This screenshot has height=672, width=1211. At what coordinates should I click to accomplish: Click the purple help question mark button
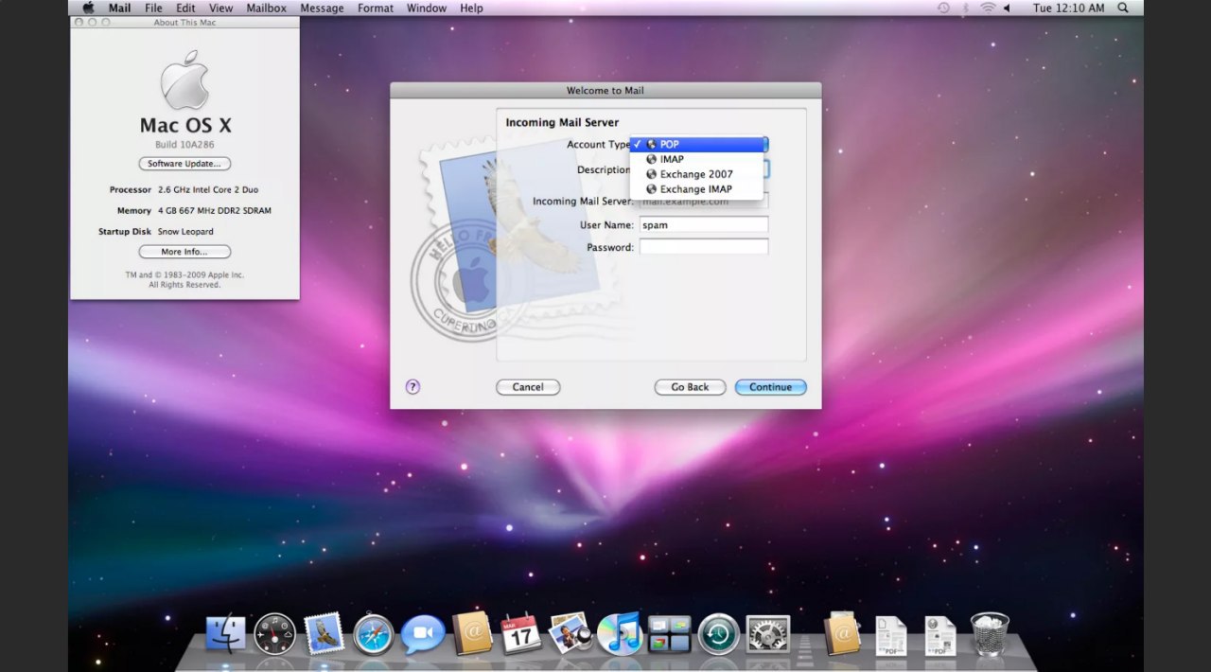(412, 386)
